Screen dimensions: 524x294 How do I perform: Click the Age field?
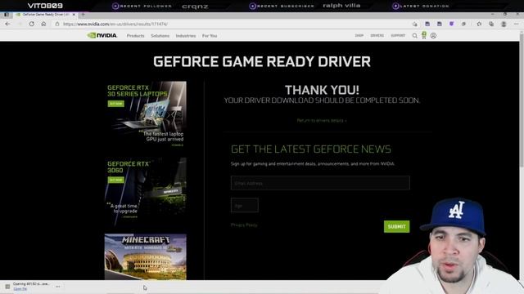245,205
